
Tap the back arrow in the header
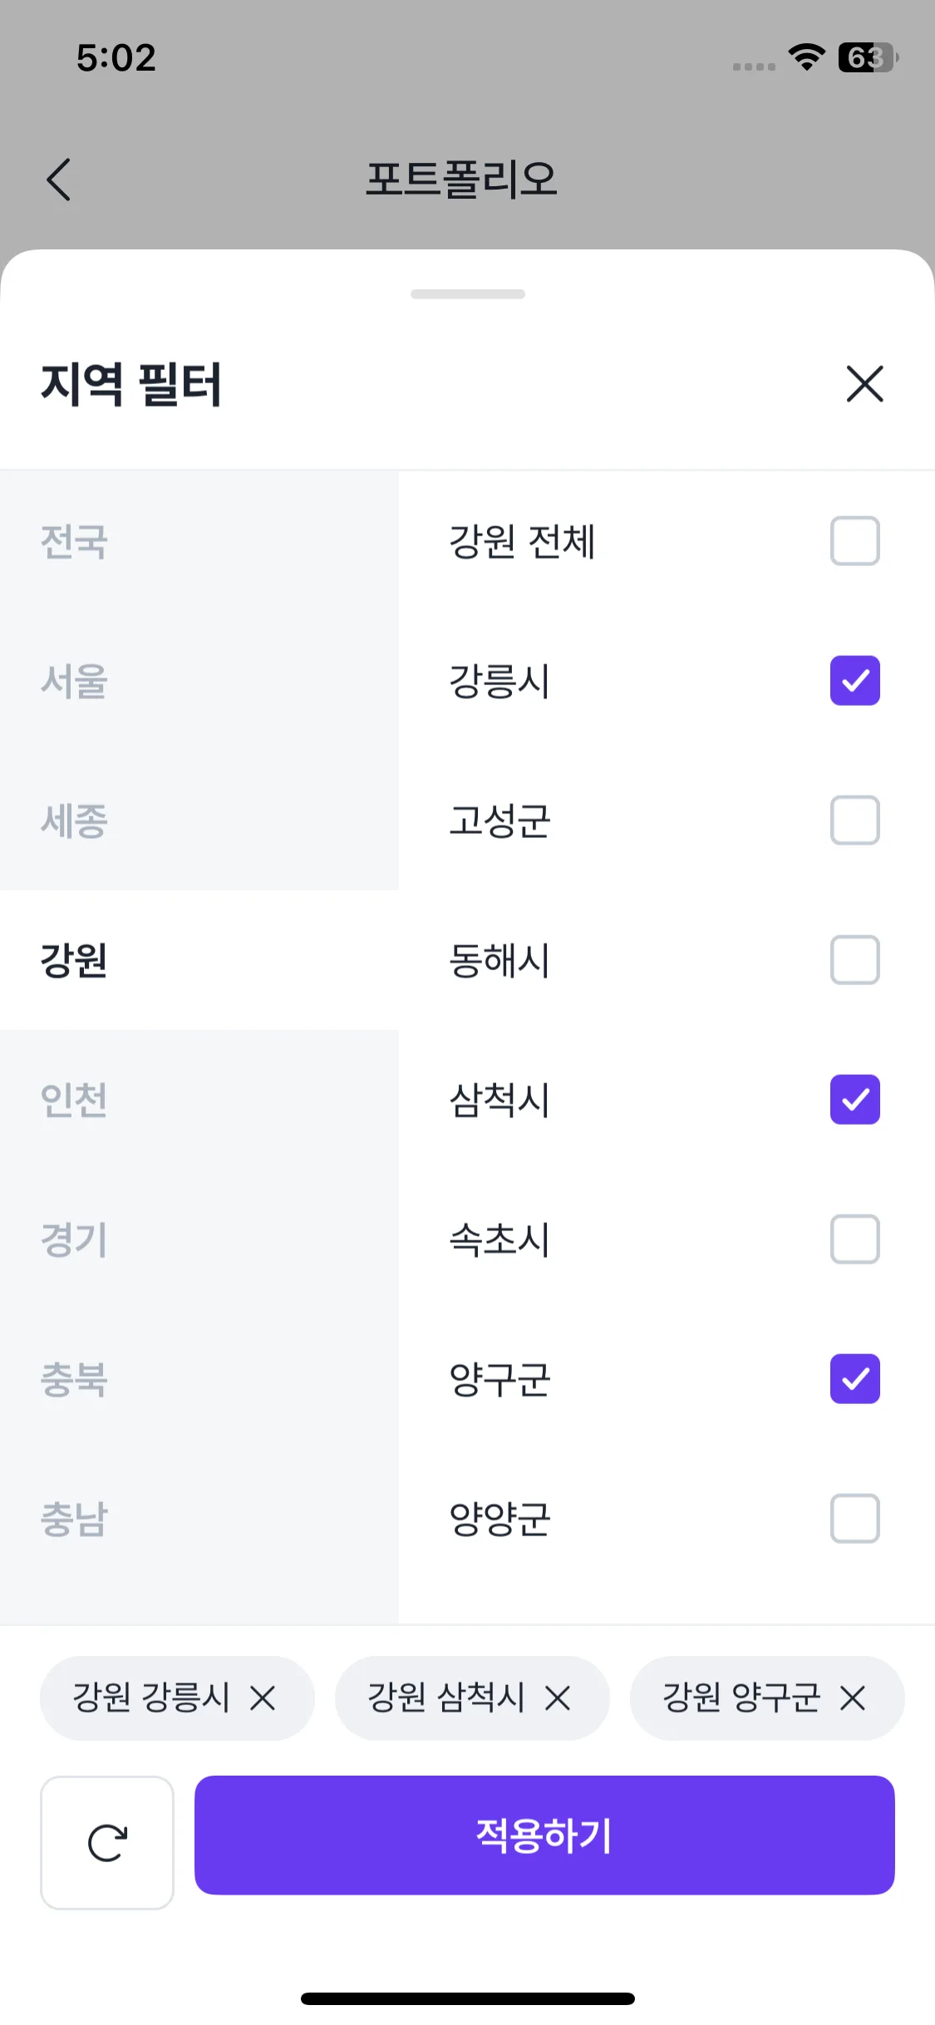tap(59, 180)
